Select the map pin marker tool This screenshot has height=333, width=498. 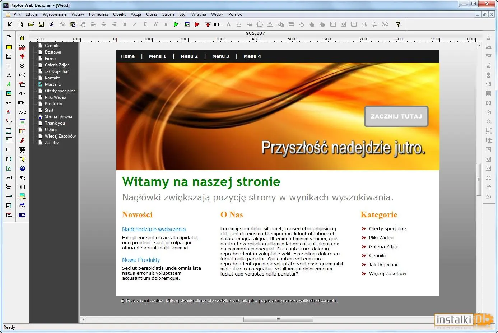(x=22, y=56)
